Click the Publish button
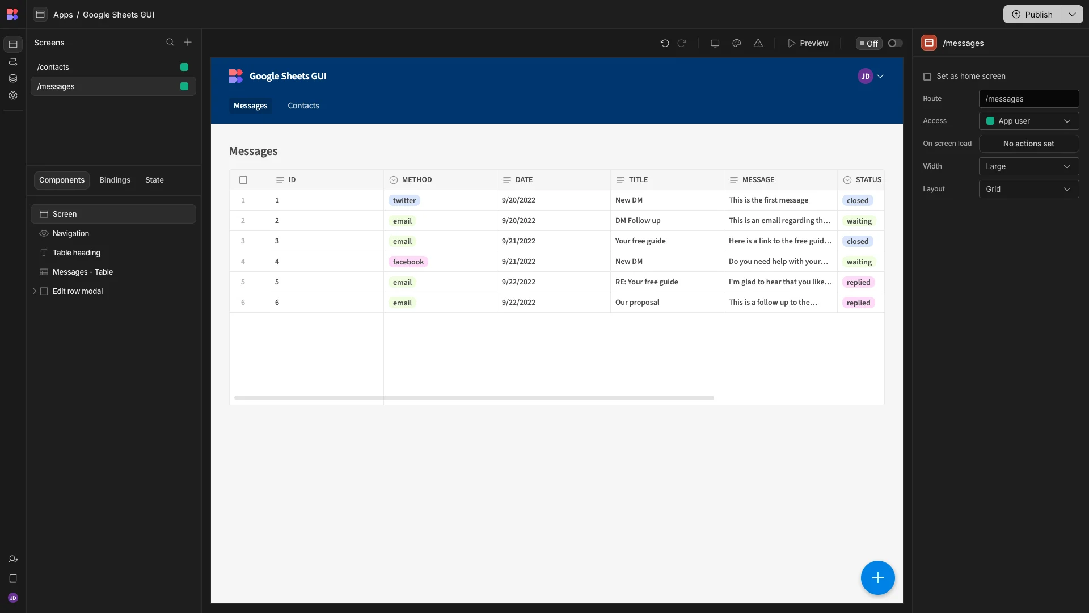Viewport: 1089px width, 613px height. pyautogui.click(x=1032, y=14)
